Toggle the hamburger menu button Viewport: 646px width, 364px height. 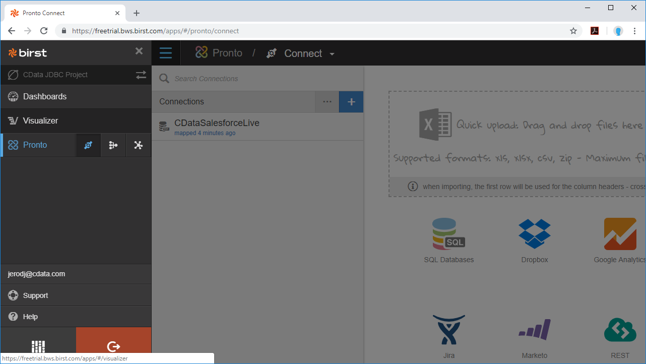(x=165, y=53)
